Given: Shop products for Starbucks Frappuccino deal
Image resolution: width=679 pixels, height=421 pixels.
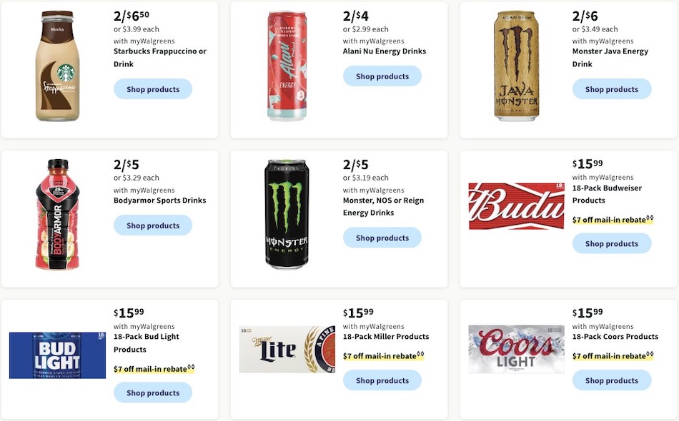Looking at the screenshot, I should click(x=152, y=88).
